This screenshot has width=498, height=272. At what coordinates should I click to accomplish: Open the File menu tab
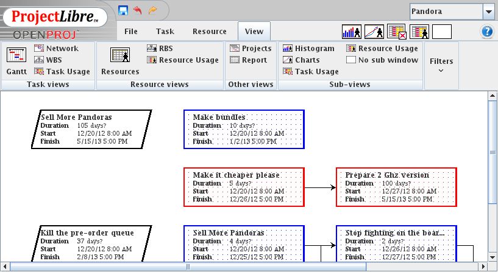click(x=130, y=32)
